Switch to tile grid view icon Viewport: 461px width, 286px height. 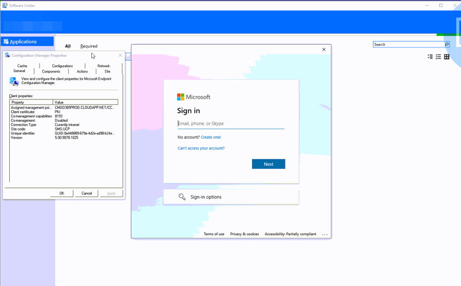447,57
